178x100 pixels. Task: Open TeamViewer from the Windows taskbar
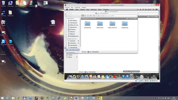pos(88,98)
